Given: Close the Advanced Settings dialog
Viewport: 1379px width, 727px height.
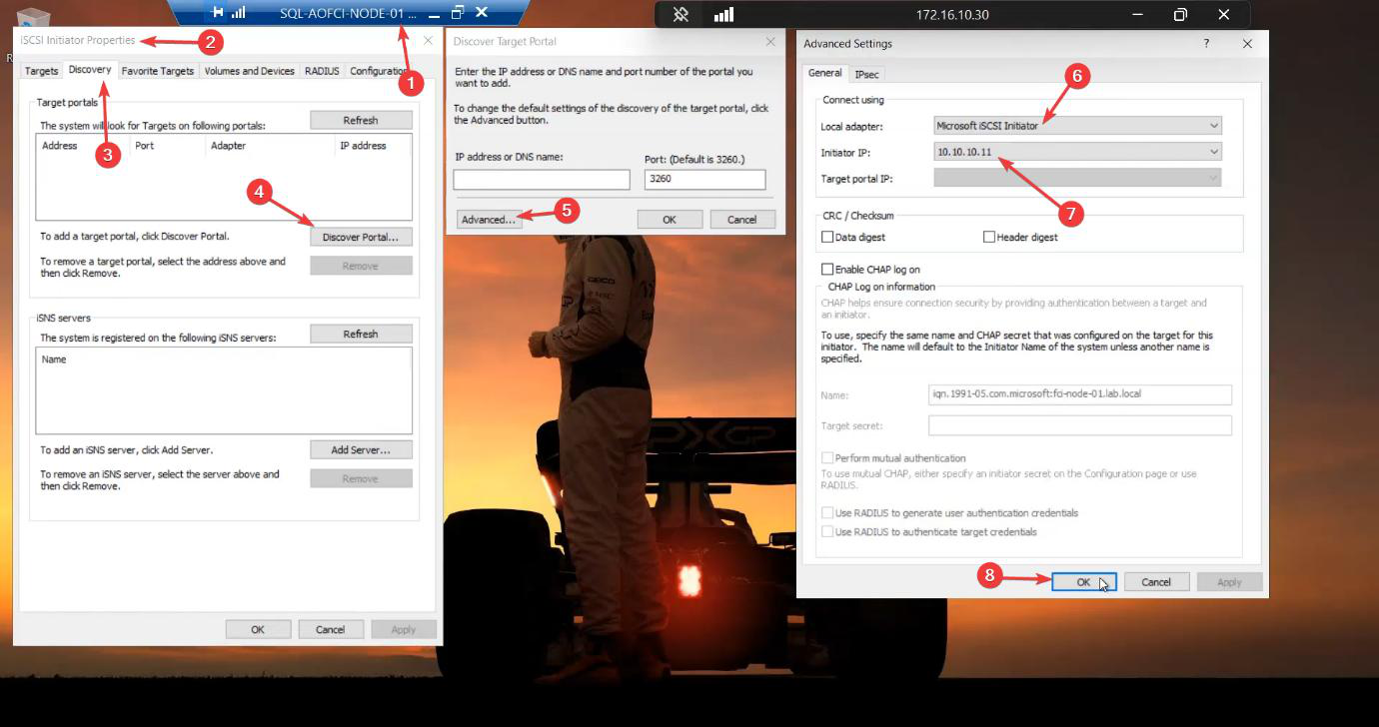Looking at the screenshot, I should [x=1247, y=44].
